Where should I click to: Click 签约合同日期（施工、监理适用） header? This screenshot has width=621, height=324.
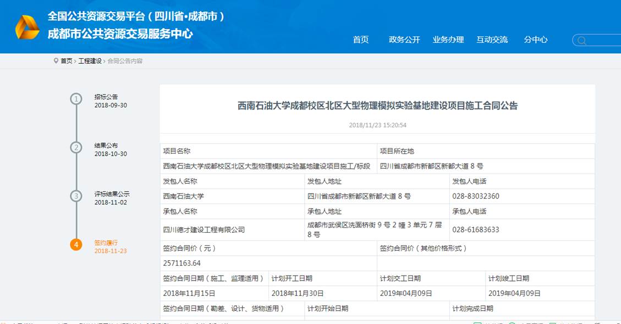[215, 278]
